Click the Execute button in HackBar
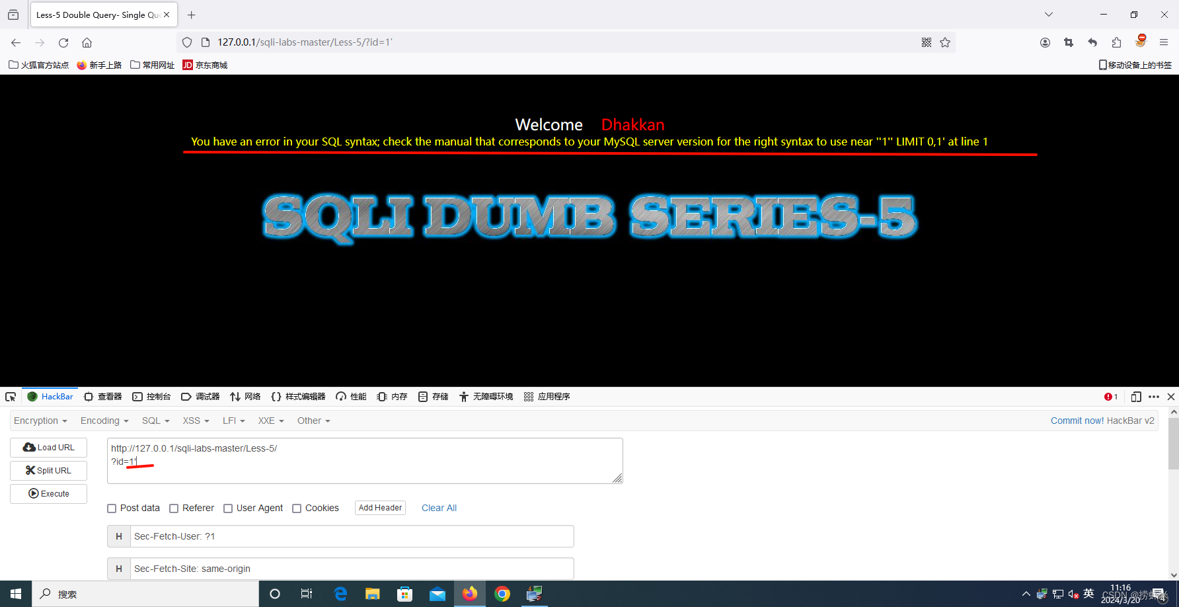The height and width of the screenshot is (607, 1179). tap(48, 493)
